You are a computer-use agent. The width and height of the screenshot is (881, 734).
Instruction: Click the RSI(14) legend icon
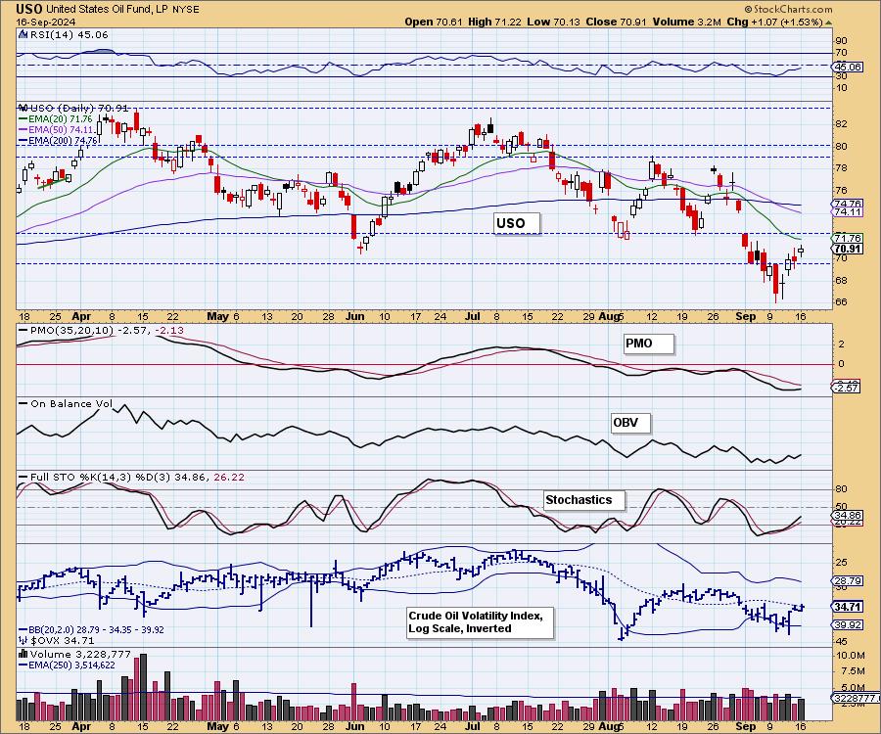click(x=23, y=35)
